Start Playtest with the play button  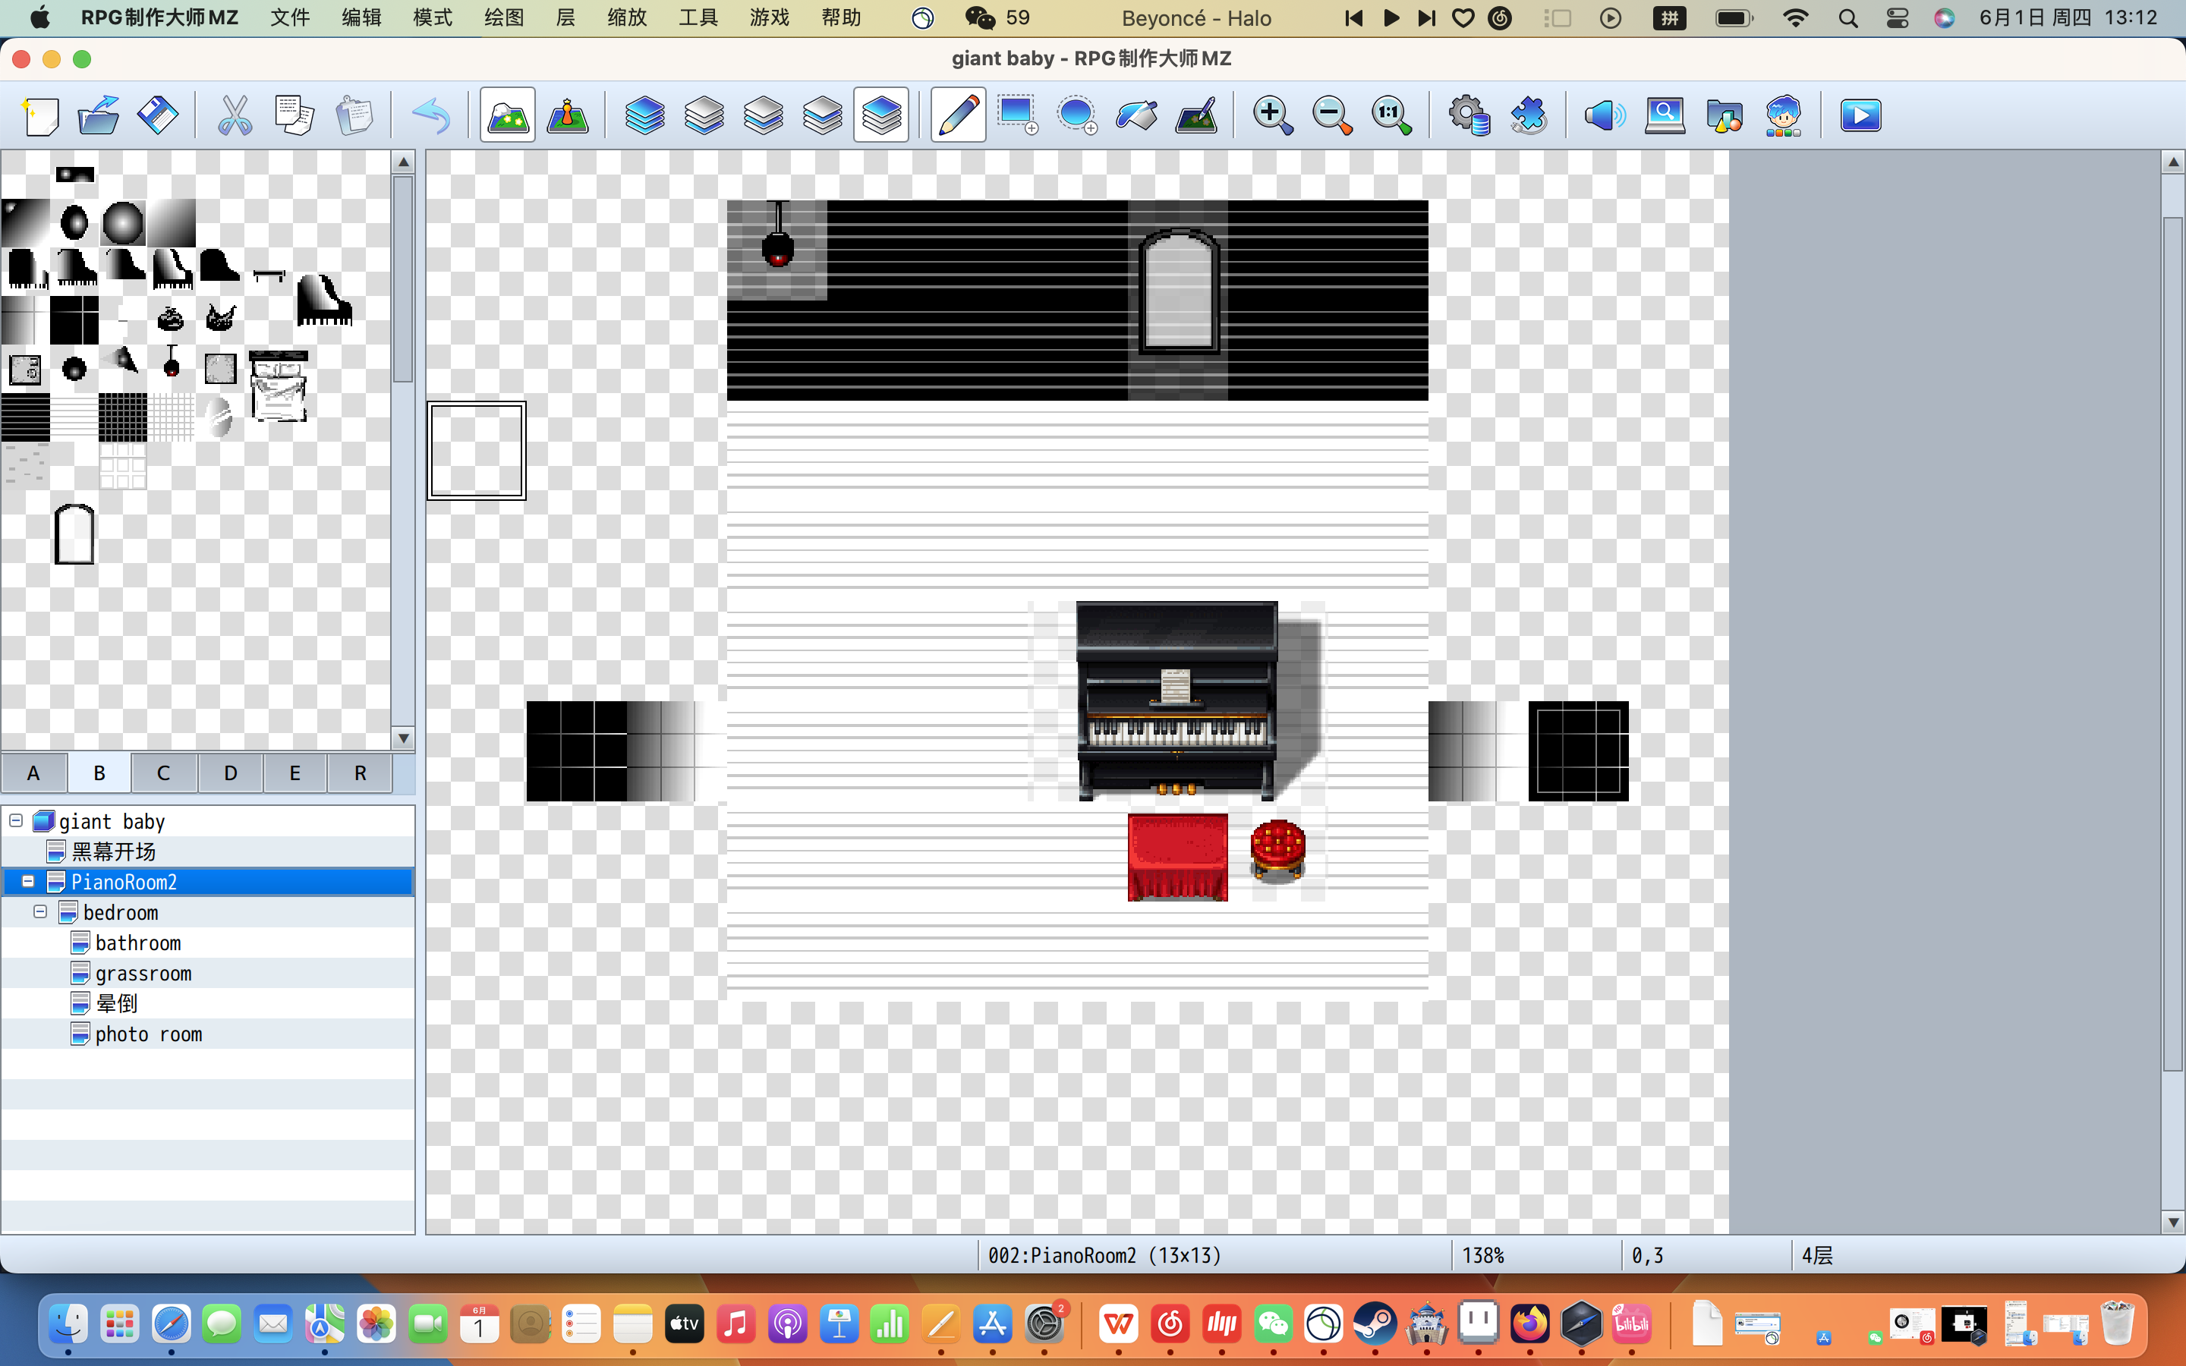(1861, 115)
